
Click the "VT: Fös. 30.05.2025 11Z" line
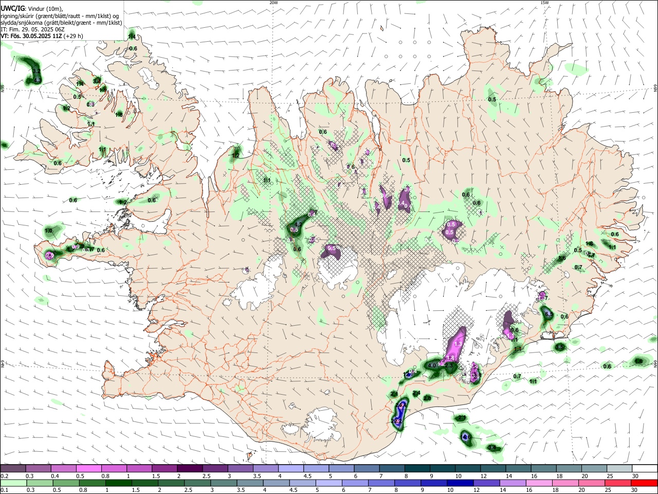pos(31,36)
